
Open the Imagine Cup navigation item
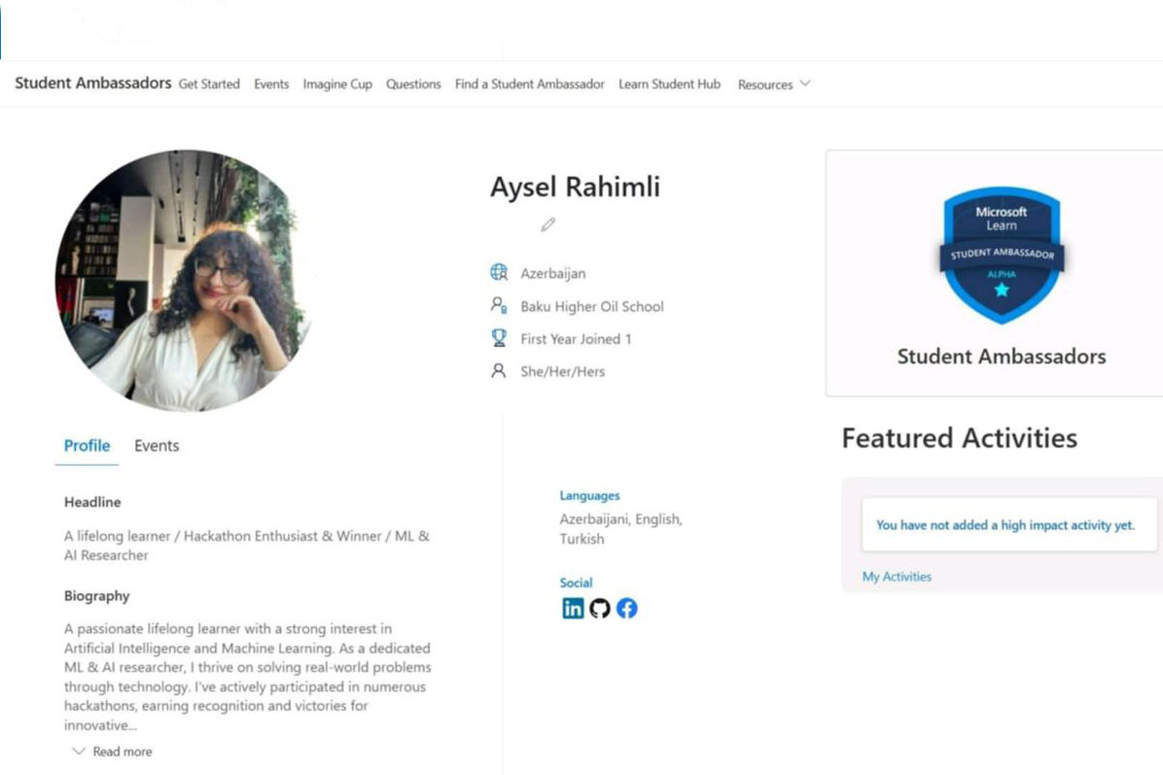[337, 85]
